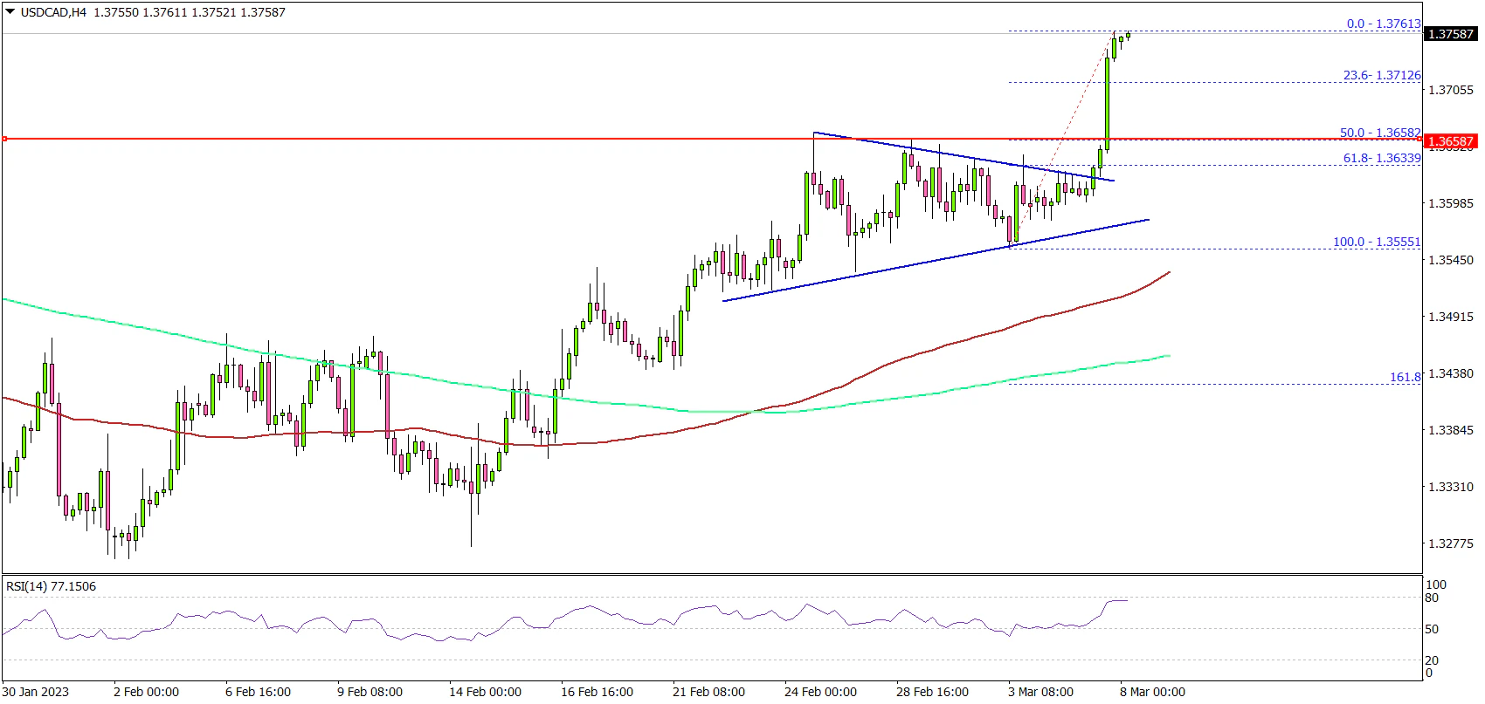Screen dimensions: 1485x704
Task: Select the red horizontal line's left anchor handle
Action: [4, 139]
